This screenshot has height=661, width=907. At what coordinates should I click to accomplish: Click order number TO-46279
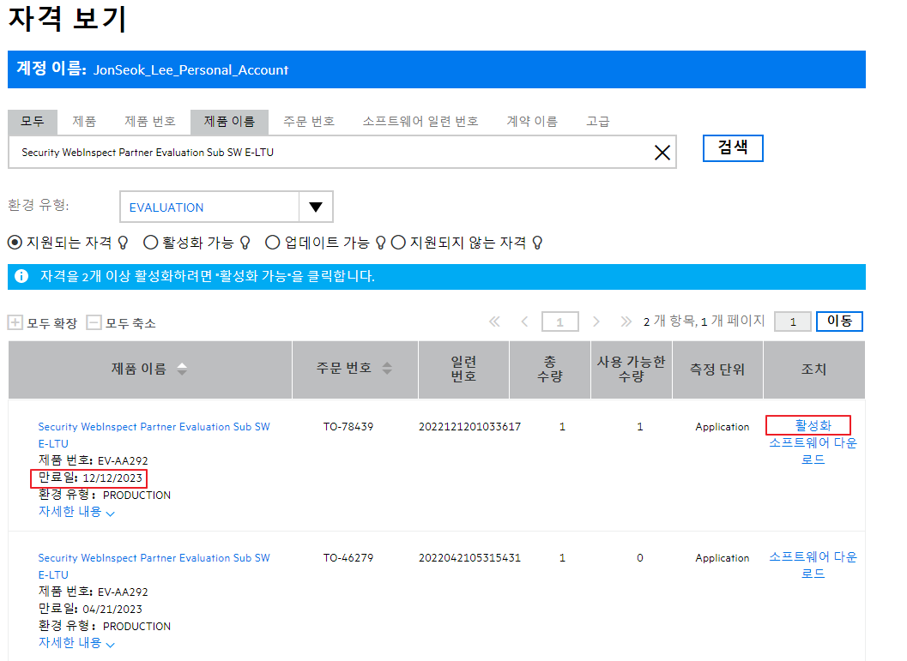point(348,558)
